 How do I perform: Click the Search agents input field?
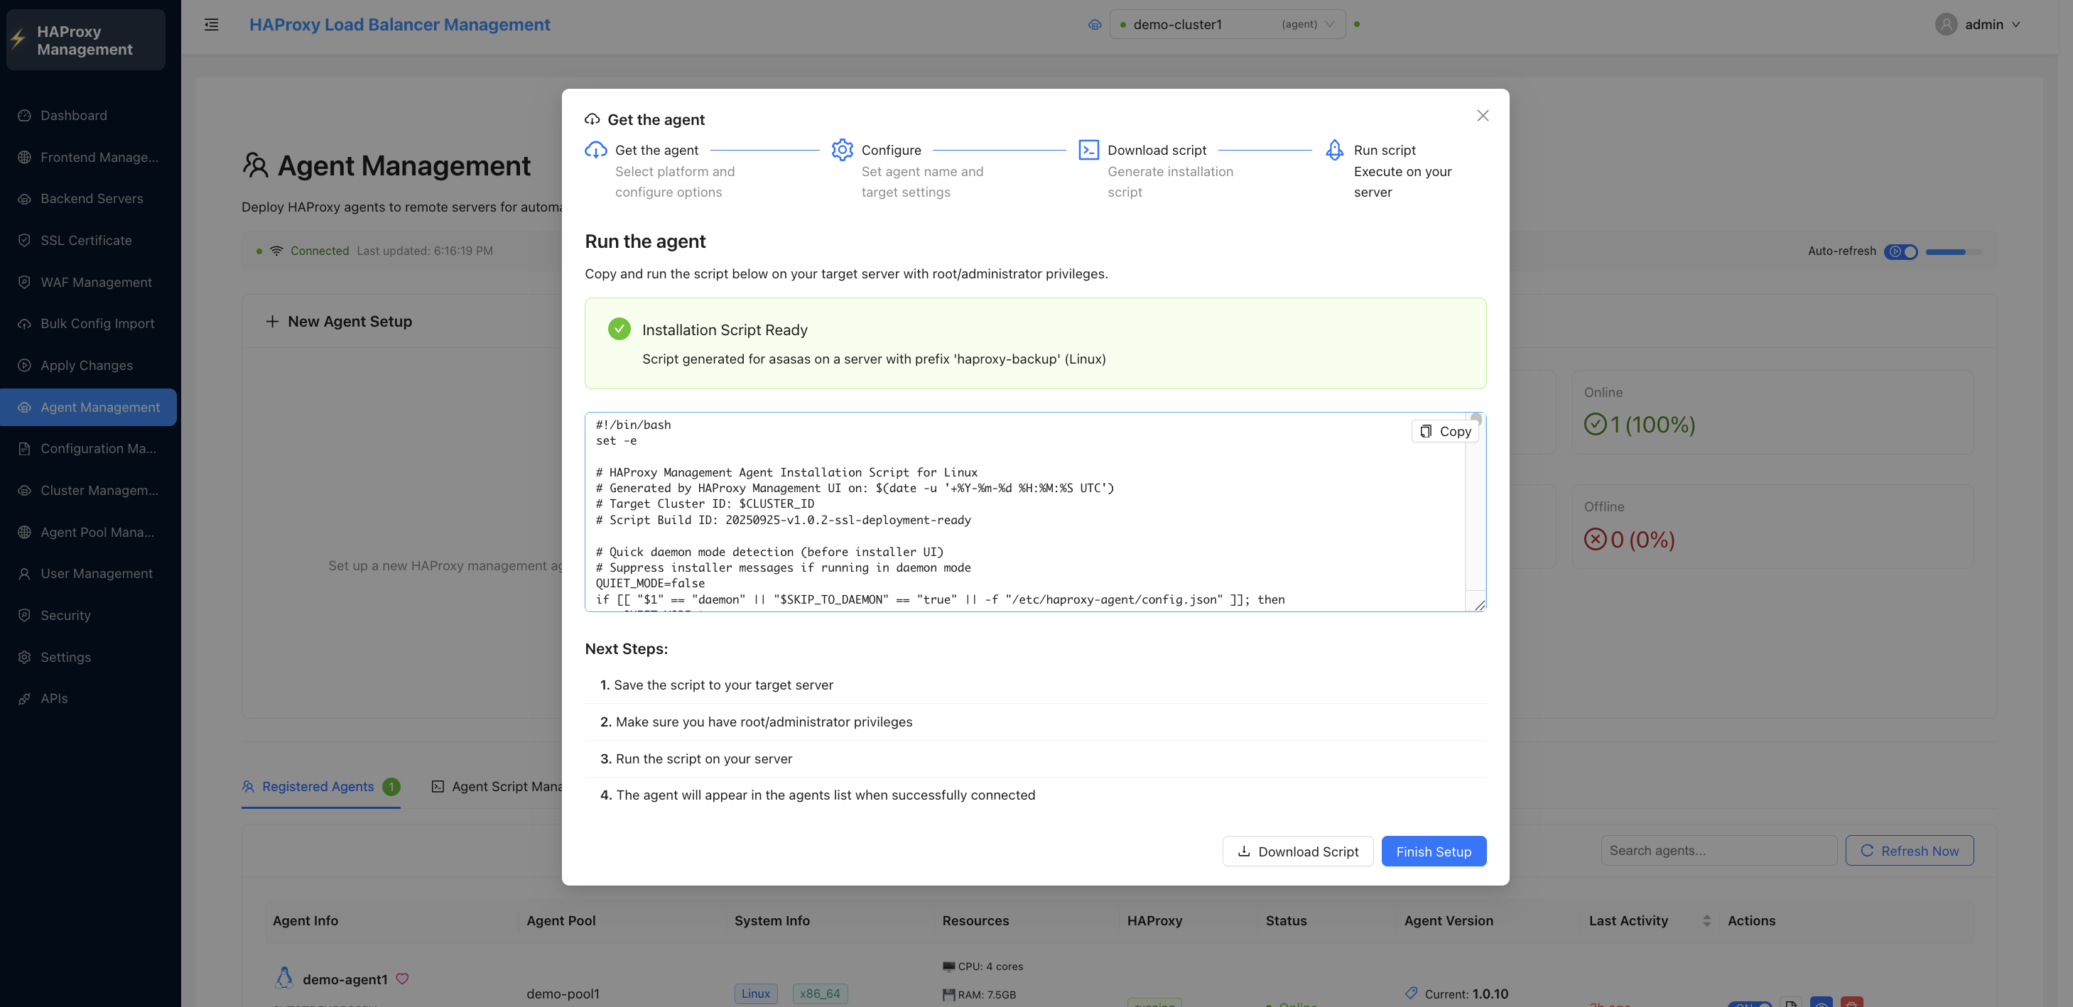pyautogui.click(x=1719, y=850)
